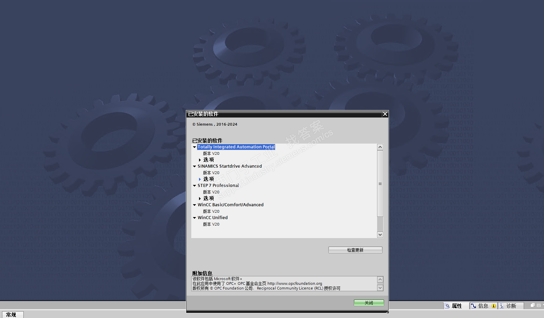
Task: Click the horizontal-lines panel icon in inspector bar
Action: point(539,305)
